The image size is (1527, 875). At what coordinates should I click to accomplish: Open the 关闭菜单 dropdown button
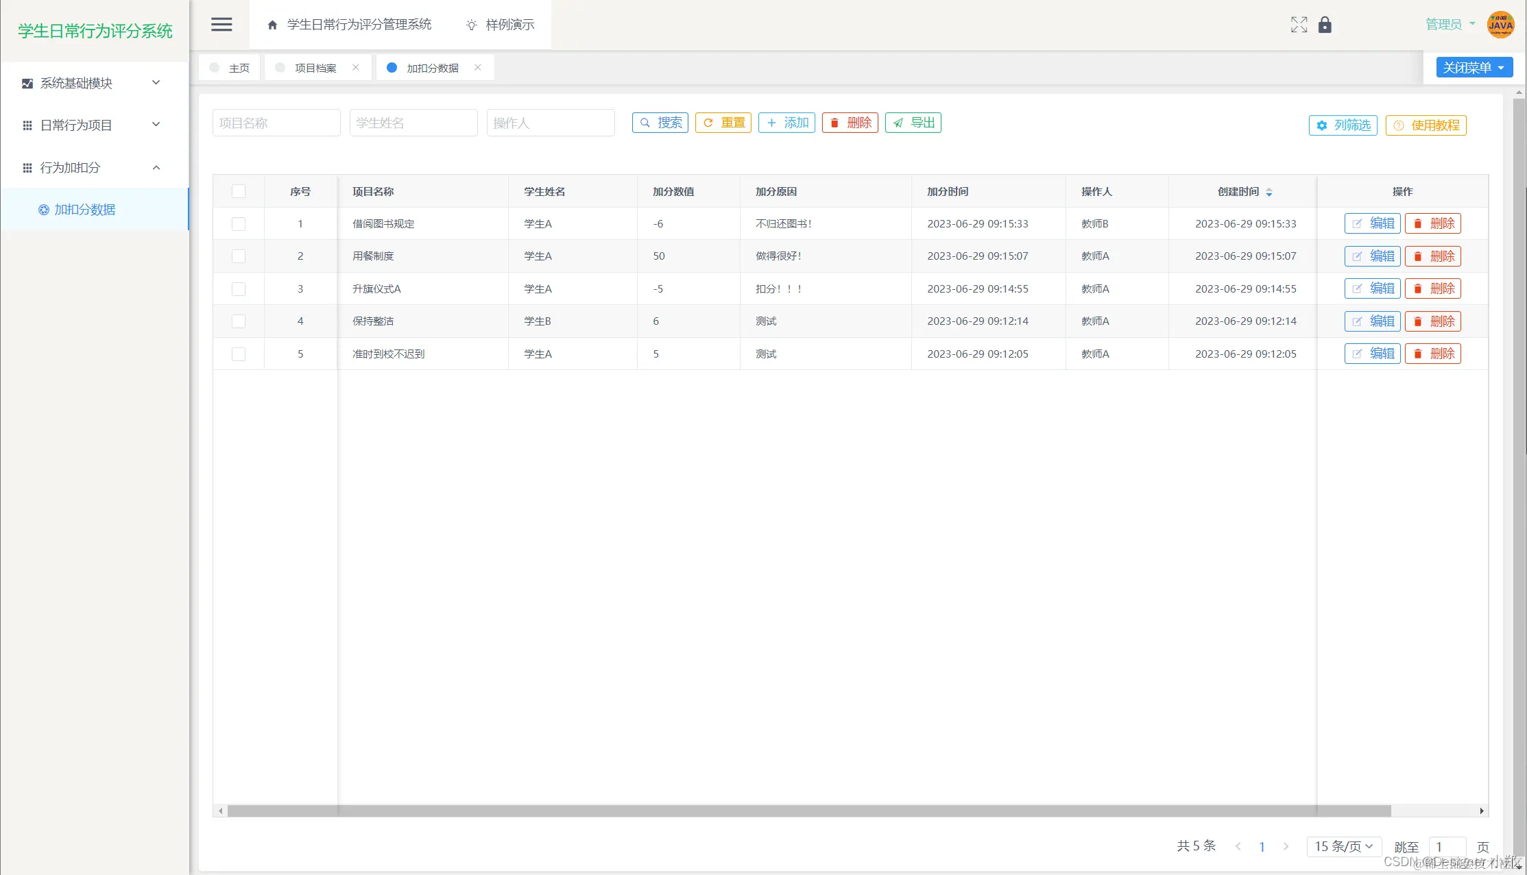1474,67
